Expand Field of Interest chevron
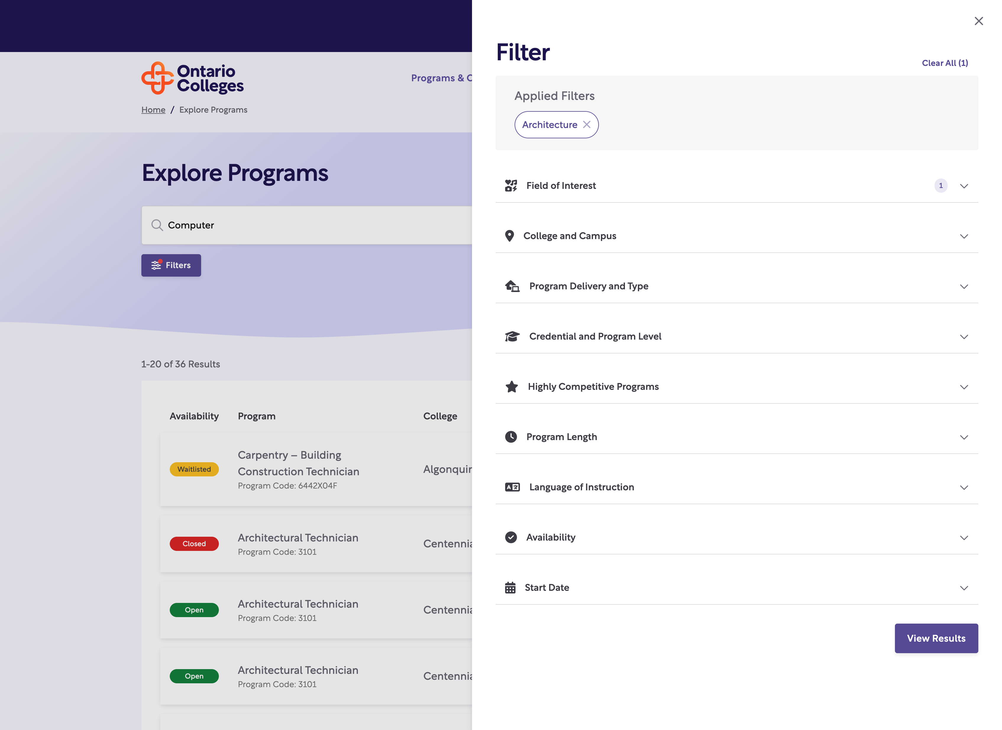 964,186
